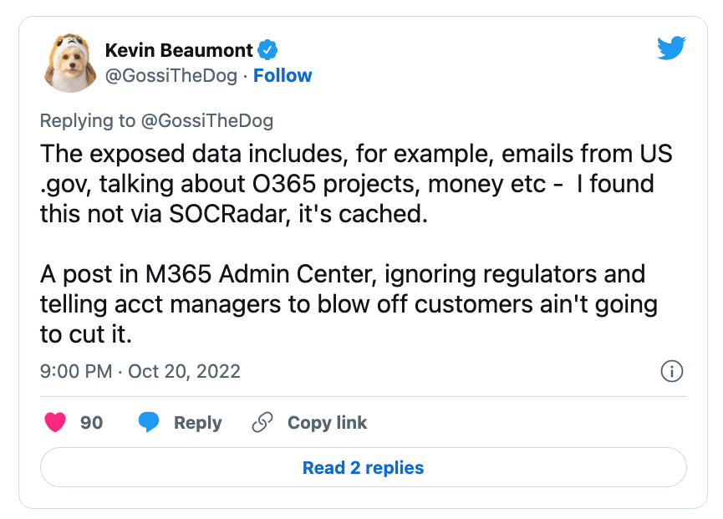Viewport: 723px width, 519px height.
Task: Open Read 2 replies
Action: coord(363,467)
